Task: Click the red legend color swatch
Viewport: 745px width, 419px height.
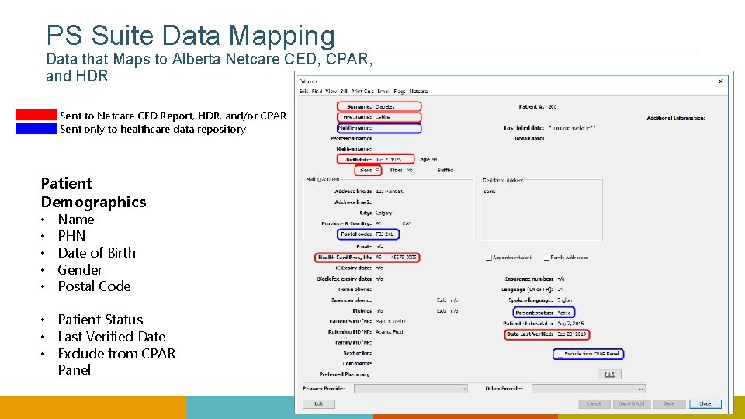Action: coord(36,115)
